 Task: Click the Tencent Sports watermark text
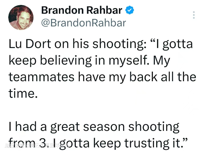(x=37, y=145)
